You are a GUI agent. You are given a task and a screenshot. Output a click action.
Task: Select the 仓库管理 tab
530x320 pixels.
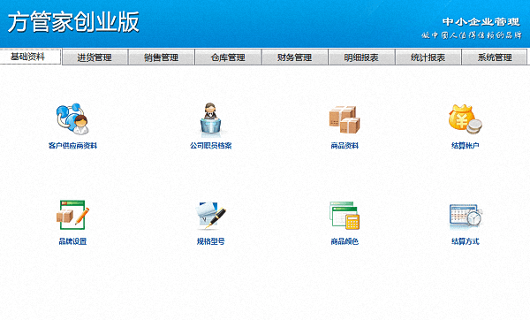click(228, 57)
